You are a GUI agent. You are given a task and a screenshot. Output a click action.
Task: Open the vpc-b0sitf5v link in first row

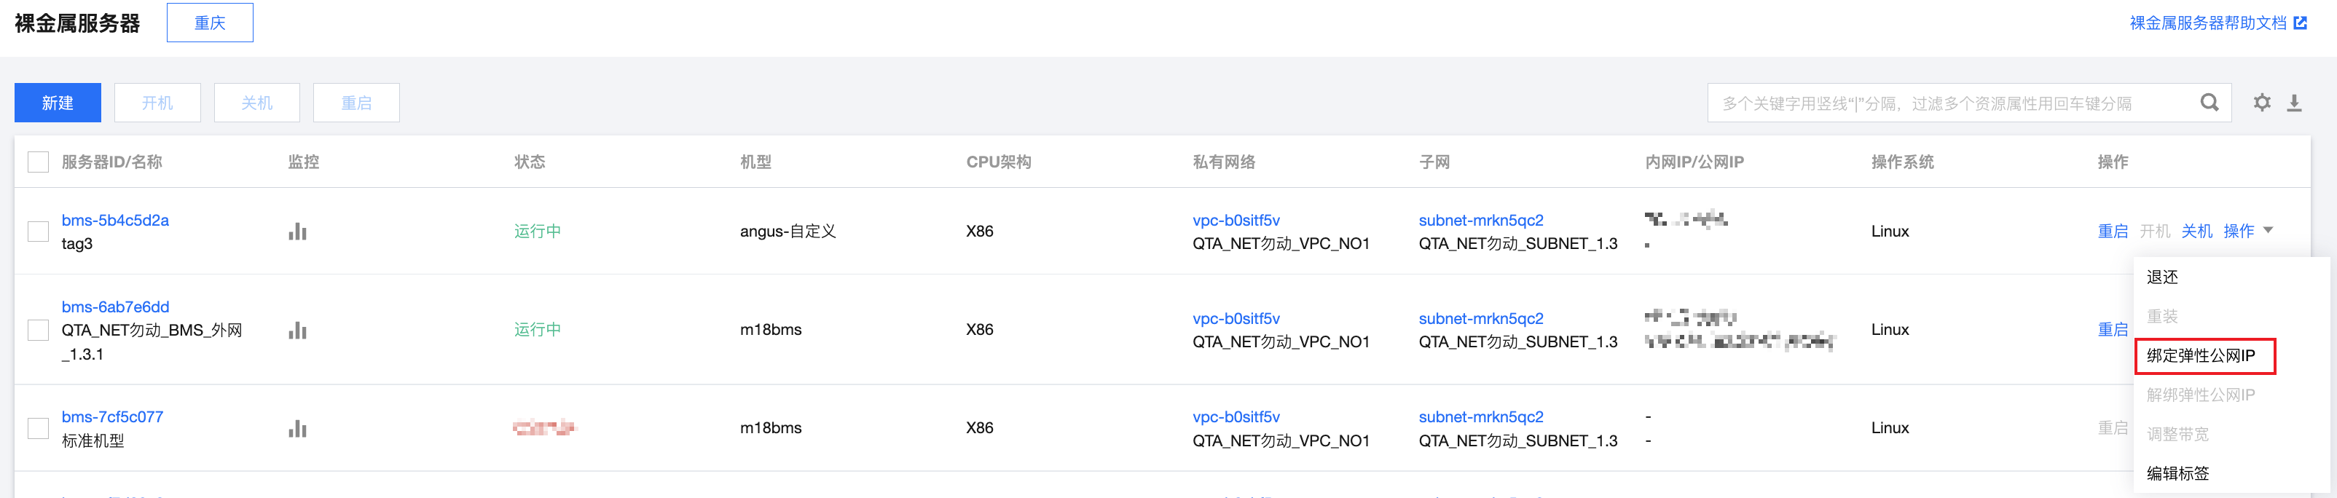(x=1236, y=220)
